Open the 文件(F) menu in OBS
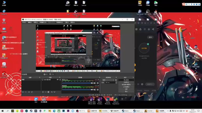 [24, 22]
